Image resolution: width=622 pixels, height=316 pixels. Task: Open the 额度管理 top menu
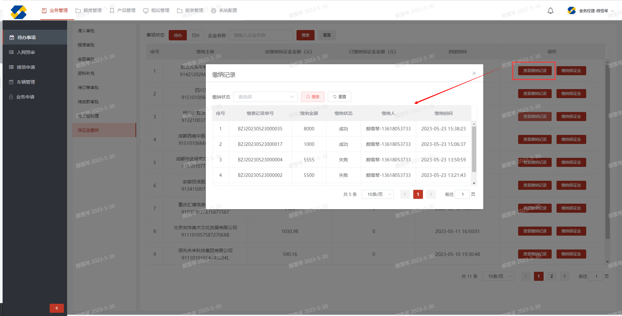pos(89,11)
